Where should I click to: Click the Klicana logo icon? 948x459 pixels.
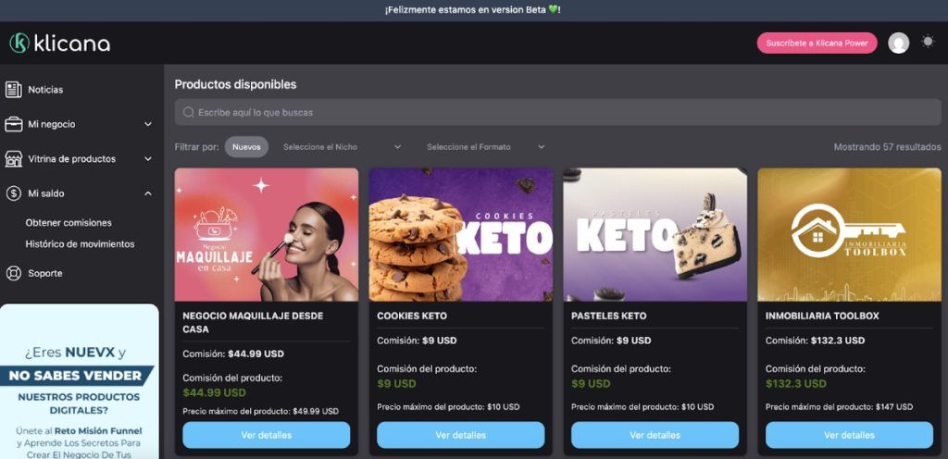click(x=19, y=43)
